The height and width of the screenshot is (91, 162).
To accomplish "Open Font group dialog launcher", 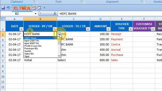I will pos(82,2).
